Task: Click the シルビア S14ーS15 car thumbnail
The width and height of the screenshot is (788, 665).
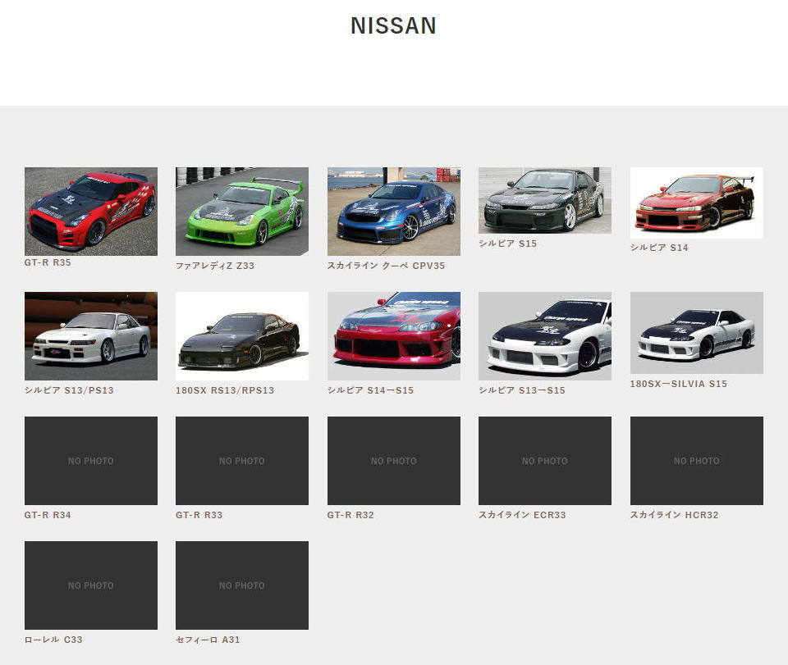Action: [x=393, y=335]
